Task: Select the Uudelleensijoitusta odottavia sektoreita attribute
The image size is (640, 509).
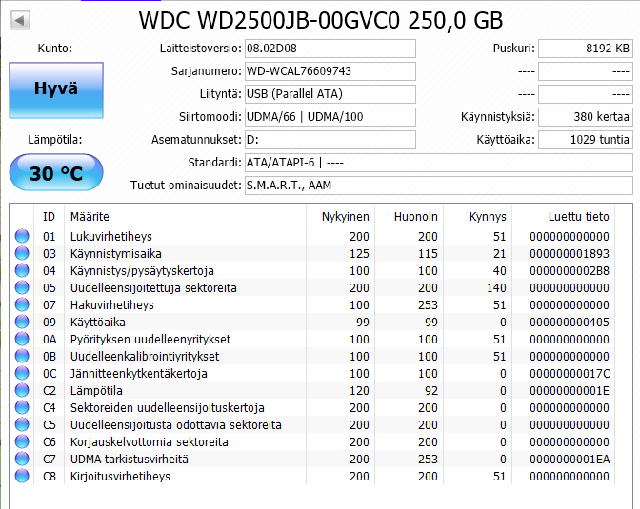Action: coord(176,425)
